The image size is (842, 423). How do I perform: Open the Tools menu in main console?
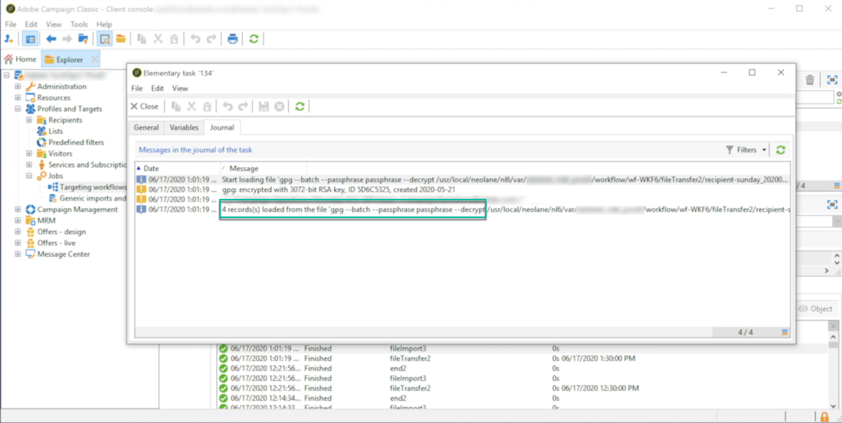[x=79, y=24]
